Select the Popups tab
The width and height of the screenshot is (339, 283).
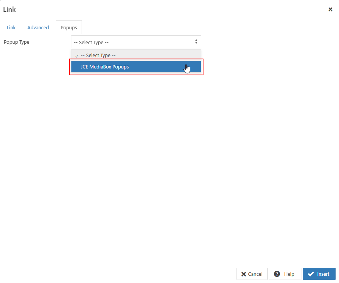69,28
